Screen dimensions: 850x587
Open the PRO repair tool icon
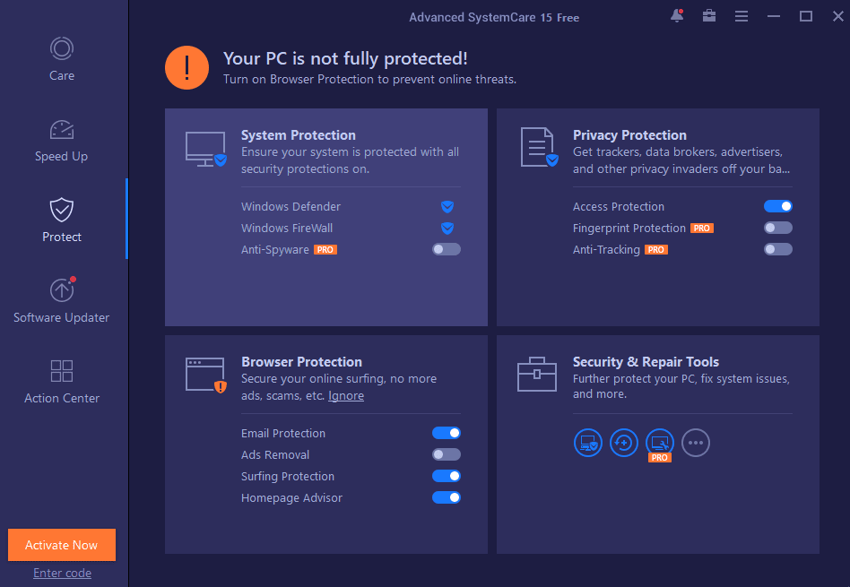tap(660, 442)
